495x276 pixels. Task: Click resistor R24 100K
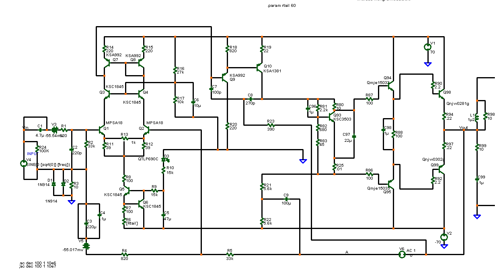pyautogui.click(x=37, y=148)
